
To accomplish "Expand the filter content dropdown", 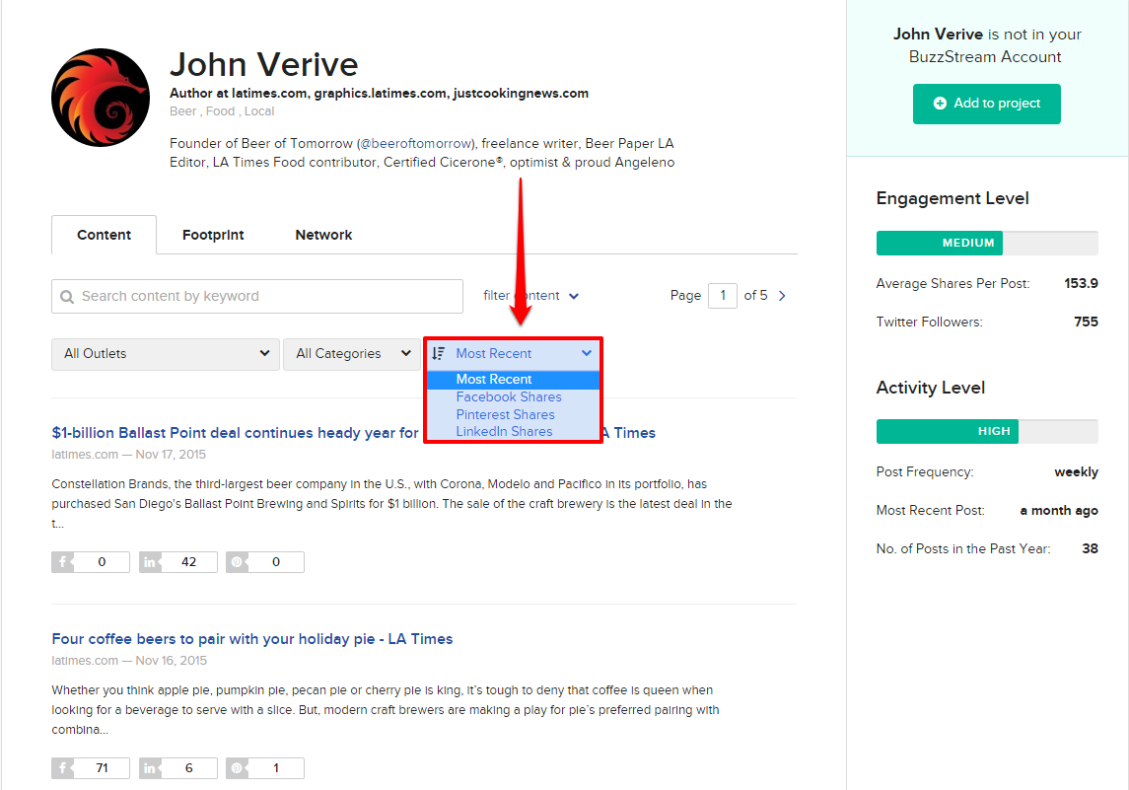I will pyautogui.click(x=530, y=295).
